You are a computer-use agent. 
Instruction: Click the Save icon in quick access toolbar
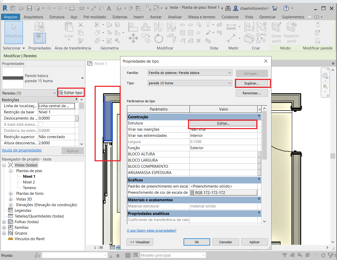(29, 8)
